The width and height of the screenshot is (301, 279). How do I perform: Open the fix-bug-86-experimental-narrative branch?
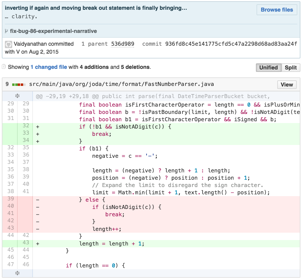click(53, 31)
